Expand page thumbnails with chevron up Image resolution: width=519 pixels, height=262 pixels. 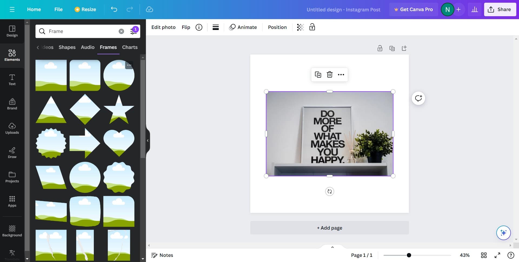[332, 247]
